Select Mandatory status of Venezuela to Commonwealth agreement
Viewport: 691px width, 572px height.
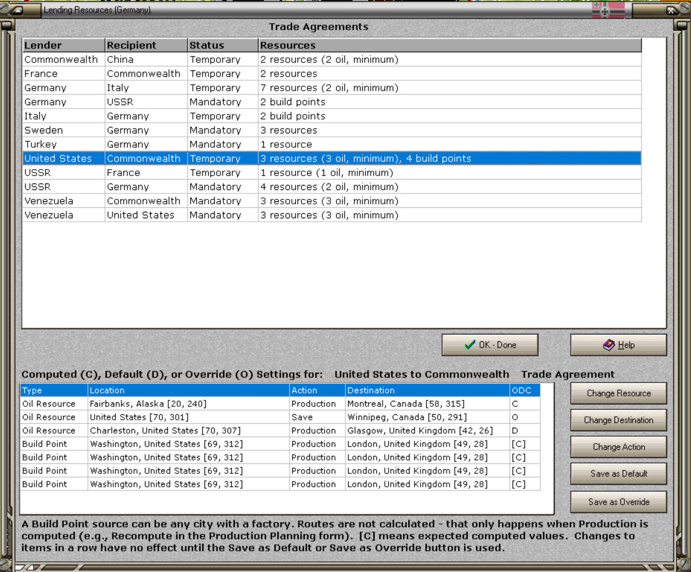pos(223,201)
